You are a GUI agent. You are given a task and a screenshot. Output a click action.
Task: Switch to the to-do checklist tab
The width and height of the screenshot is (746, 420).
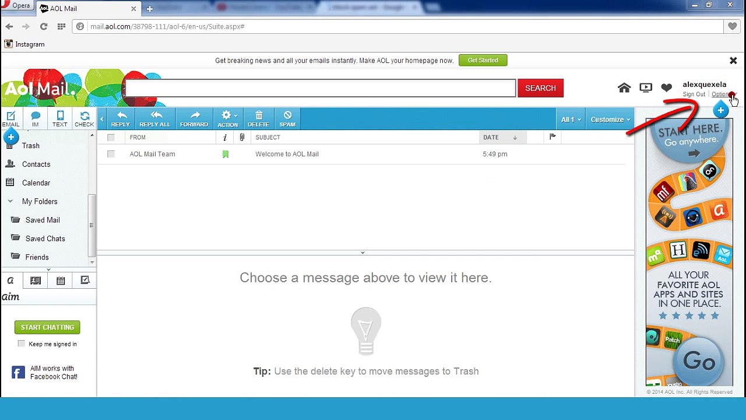(x=85, y=281)
